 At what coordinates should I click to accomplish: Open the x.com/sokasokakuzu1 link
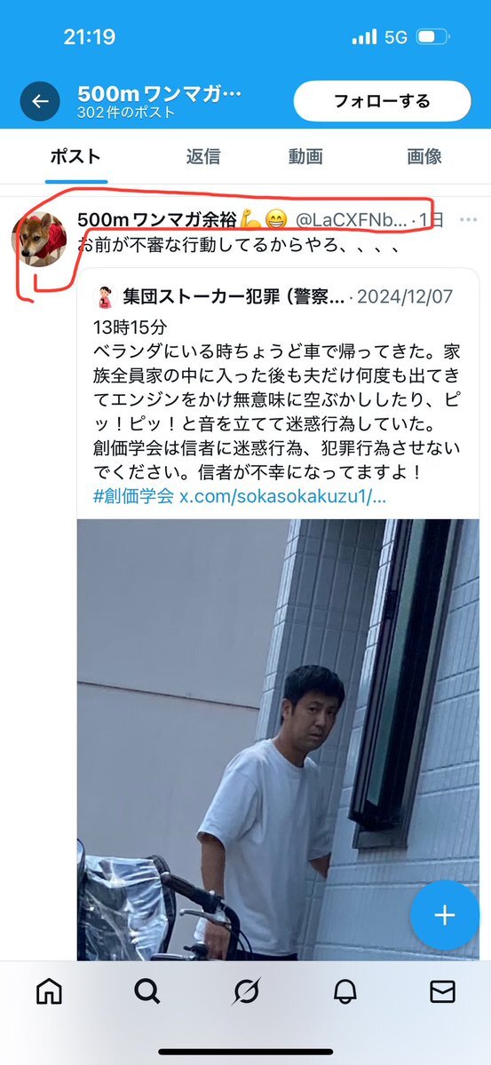283,496
